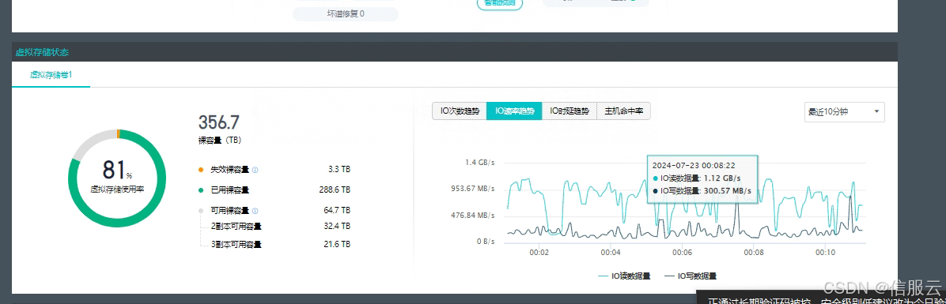Click green dot beside 已用裸容量
The width and height of the screenshot is (946, 304).
tap(201, 190)
